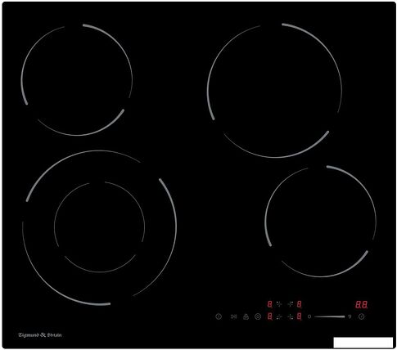Click the bottom-right red zone level digit
This screenshot has height=350, width=397.
[x=299, y=316]
